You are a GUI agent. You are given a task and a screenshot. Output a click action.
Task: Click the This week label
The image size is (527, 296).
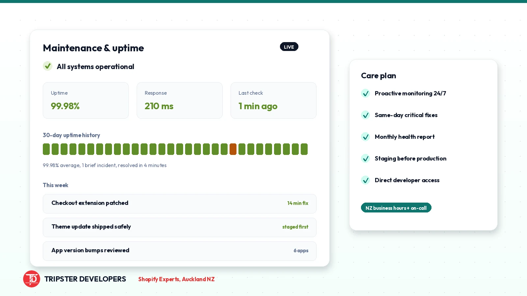pos(55,185)
